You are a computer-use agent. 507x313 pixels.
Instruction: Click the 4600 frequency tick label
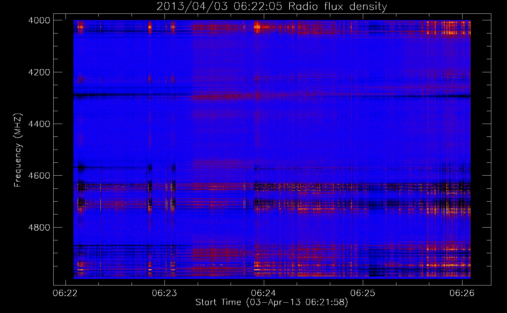pyautogui.click(x=39, y=176)
